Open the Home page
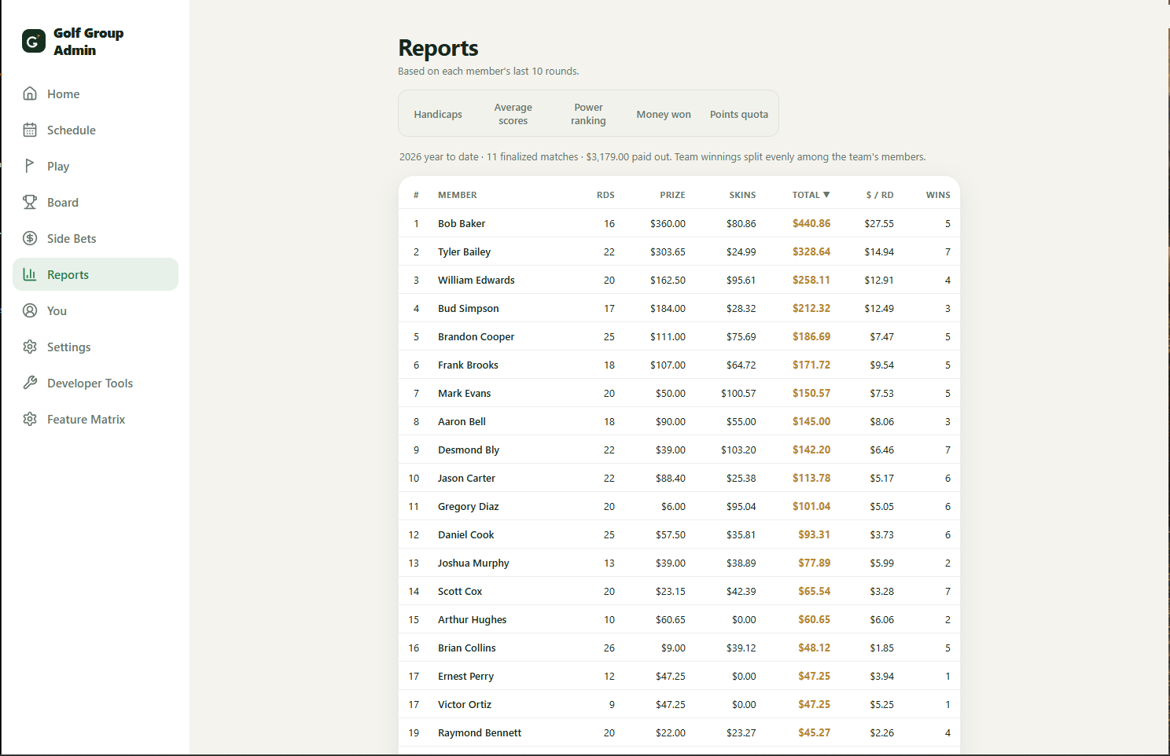This screenshot has height=756, width=1170. pos(95,94)
